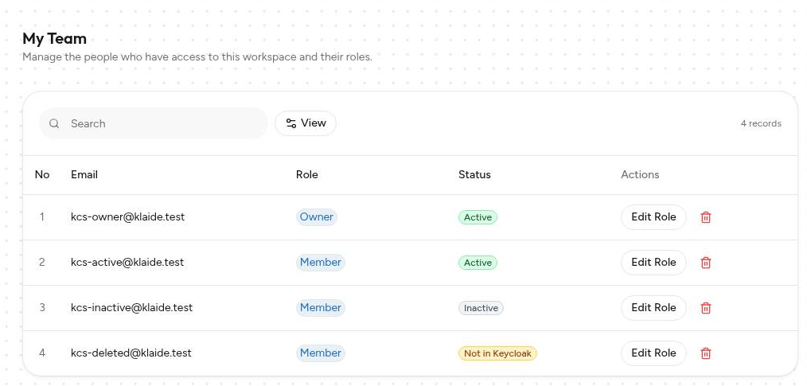Click row number 1 cell

(x=42, y=217)
